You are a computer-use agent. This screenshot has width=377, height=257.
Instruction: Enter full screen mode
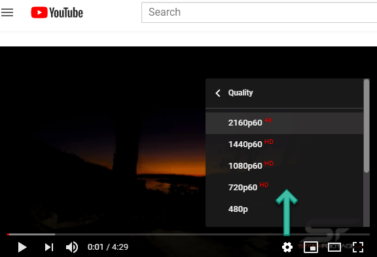tap(358, 247)
